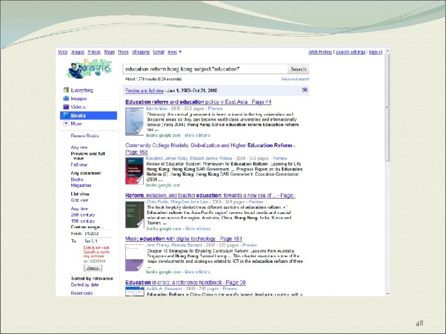Filter to 20th century
The height and width of the screenshot is (334, 446).
tap(83, 215)
